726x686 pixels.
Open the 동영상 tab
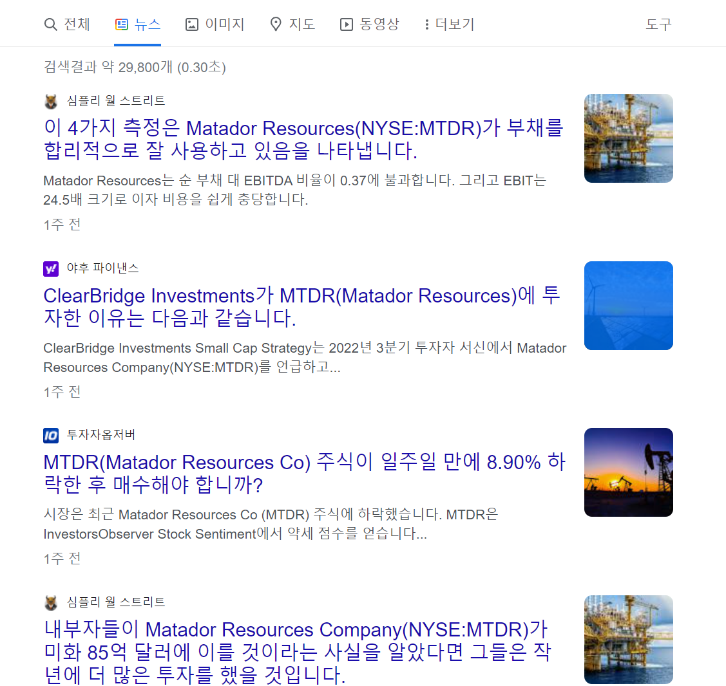pos(370,24)
